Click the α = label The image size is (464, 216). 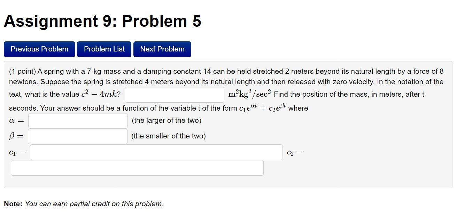coord(16,120)
